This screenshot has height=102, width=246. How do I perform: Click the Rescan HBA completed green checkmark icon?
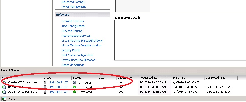(x=74, y=87)
